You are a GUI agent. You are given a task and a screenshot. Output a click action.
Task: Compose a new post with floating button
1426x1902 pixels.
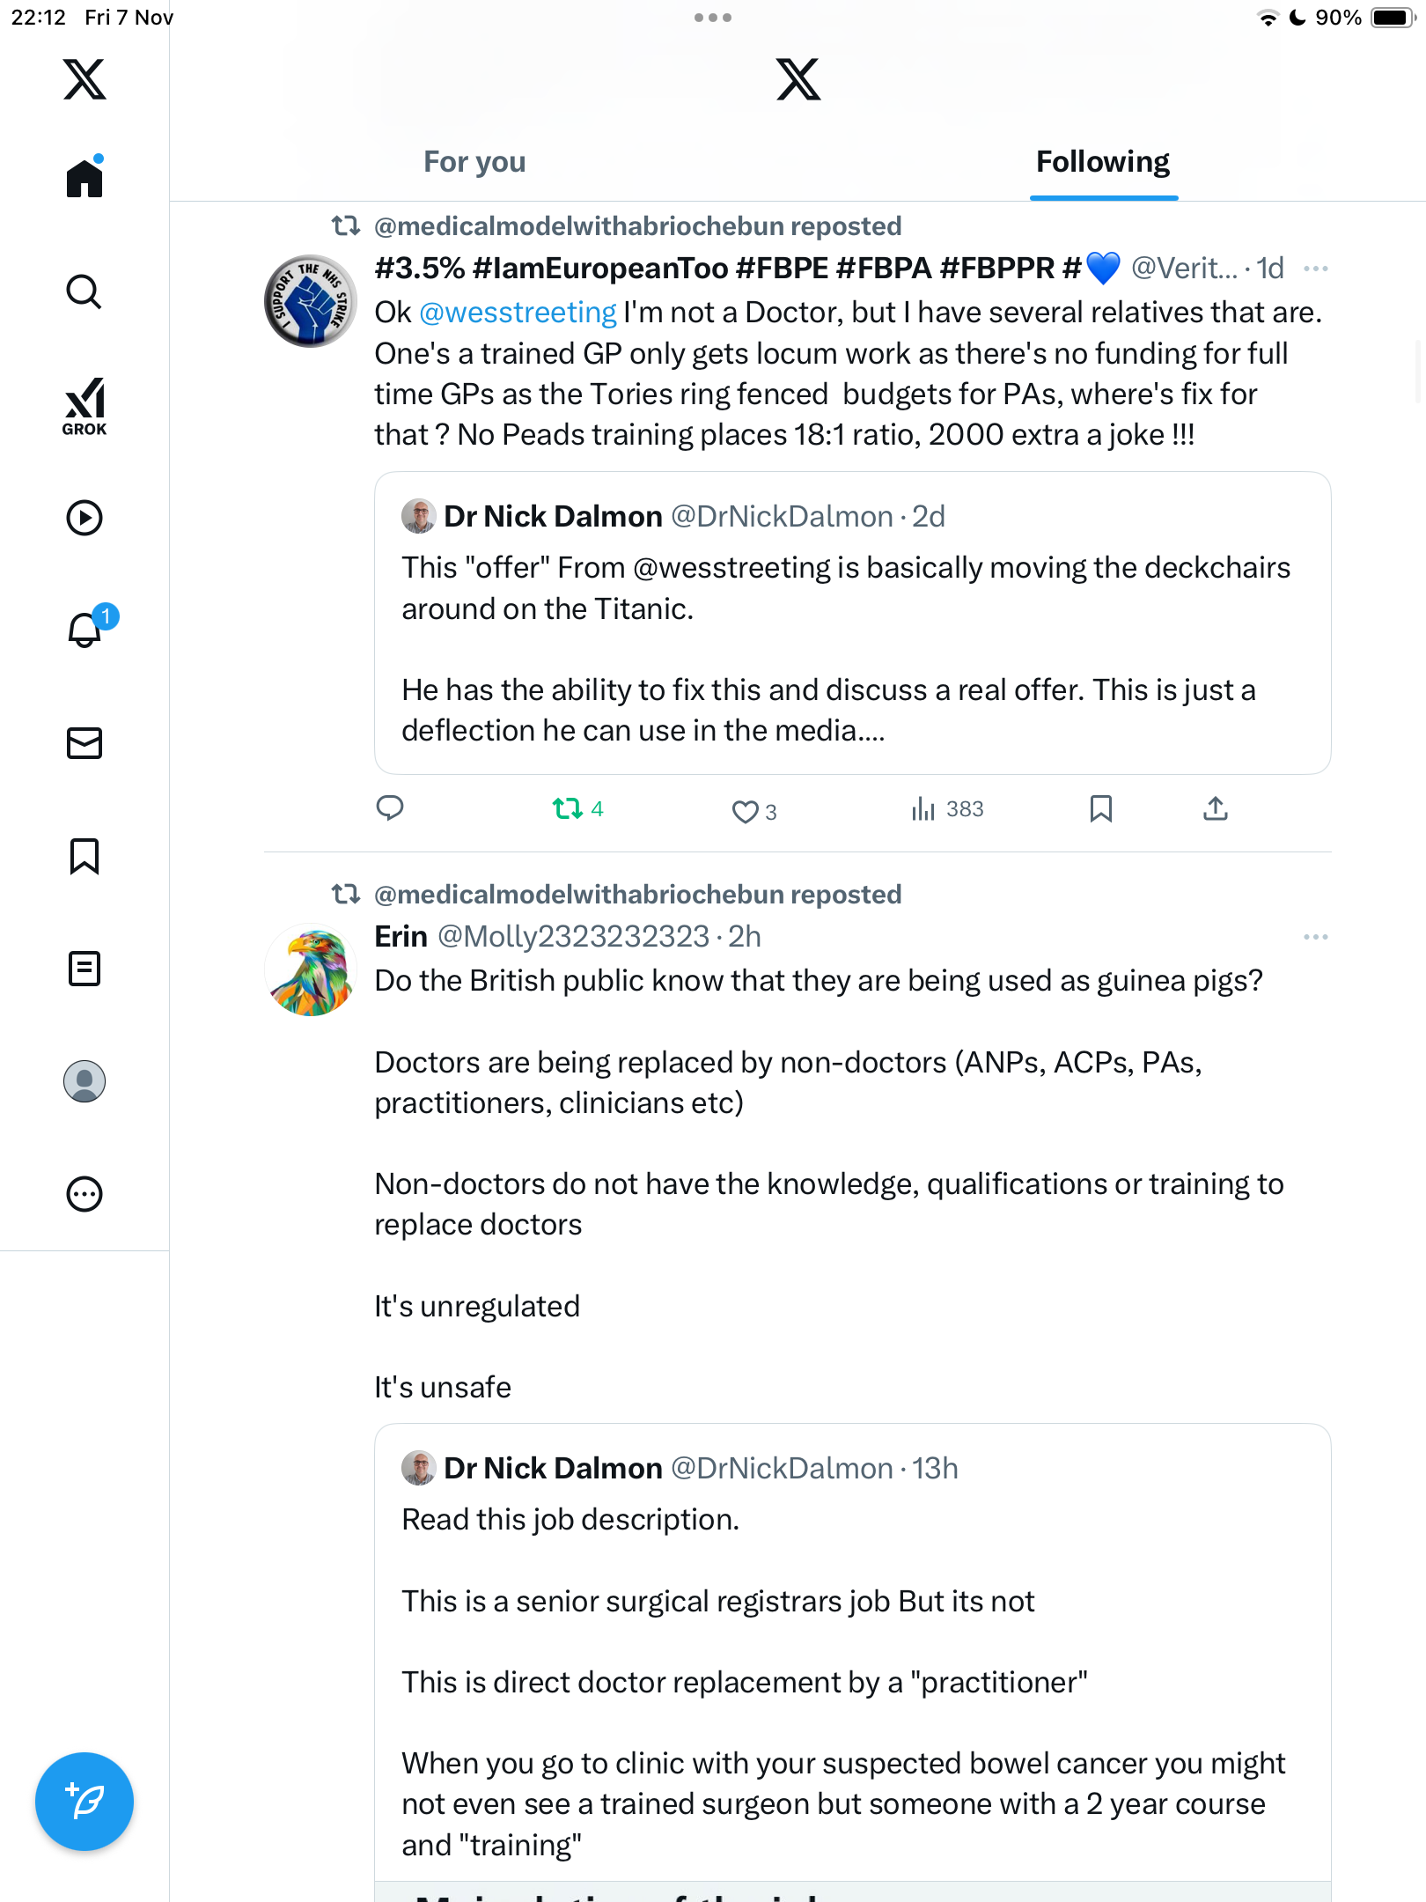[x=85, y=1801]
